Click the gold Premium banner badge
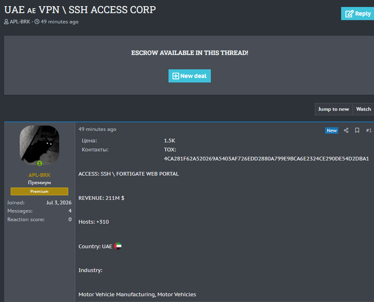This screenshot has height=302, width=374. (x=39, y=192)
